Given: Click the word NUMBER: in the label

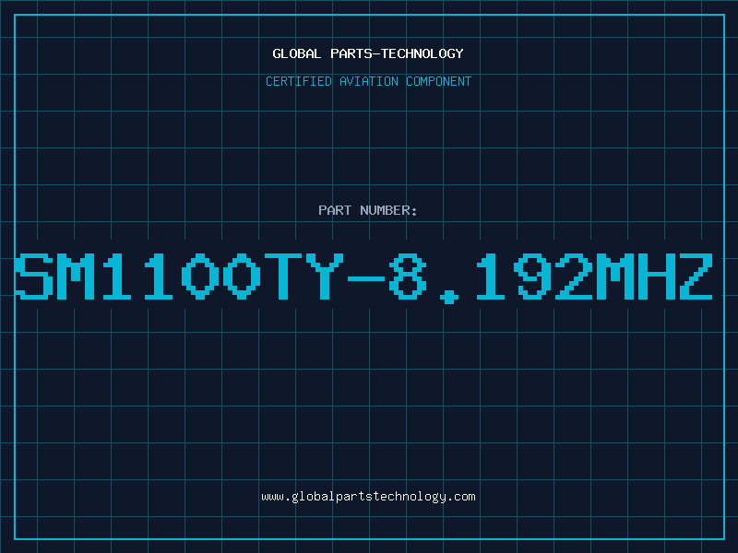Looking at the screenshot, I should [x=388, y=210].
